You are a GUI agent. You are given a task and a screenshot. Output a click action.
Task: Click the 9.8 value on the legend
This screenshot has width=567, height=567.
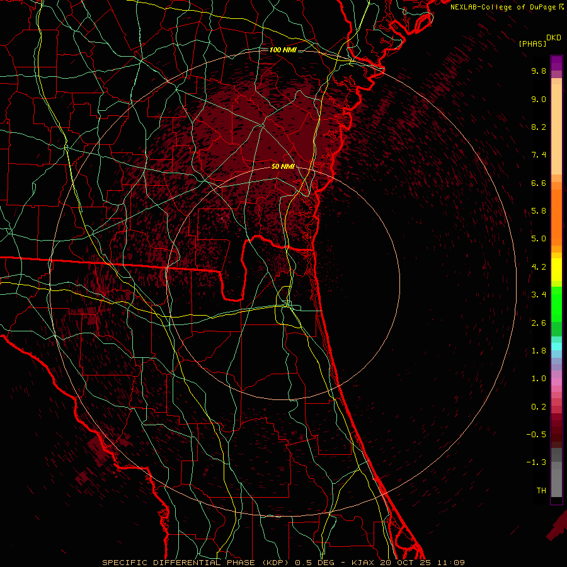click(x=539, y=71)
